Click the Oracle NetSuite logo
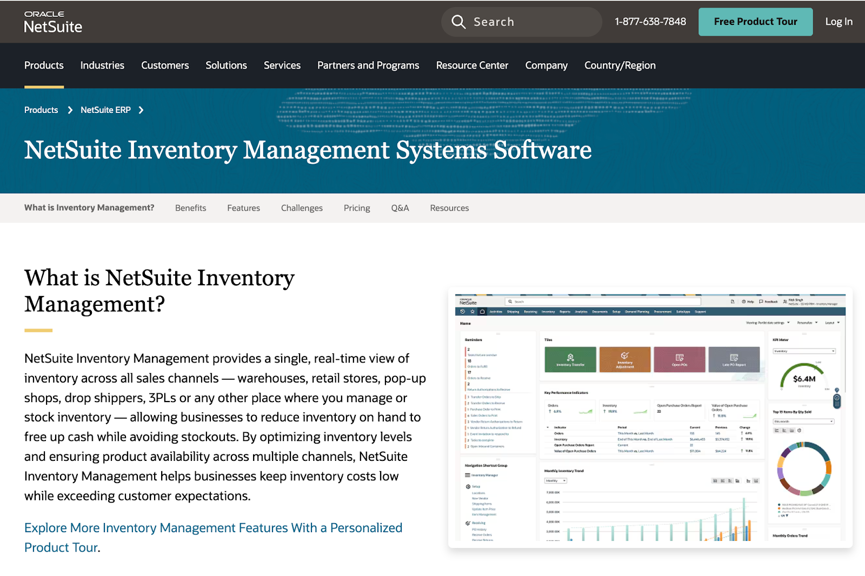 [53, 22]
